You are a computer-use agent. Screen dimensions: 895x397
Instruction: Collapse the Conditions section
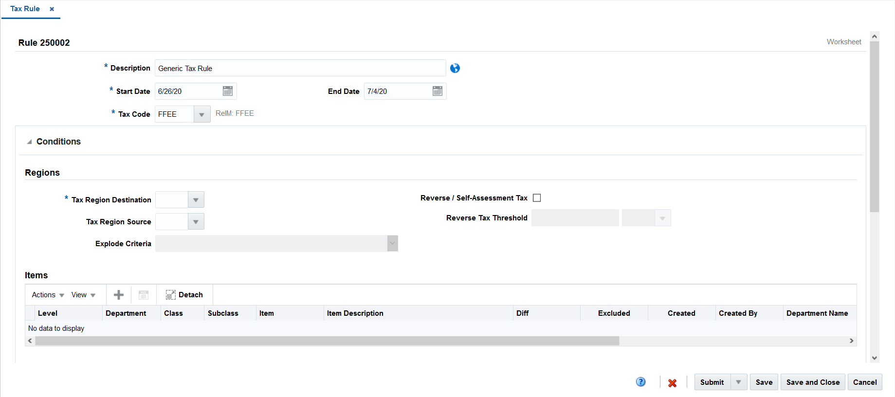tap(29, 142)
